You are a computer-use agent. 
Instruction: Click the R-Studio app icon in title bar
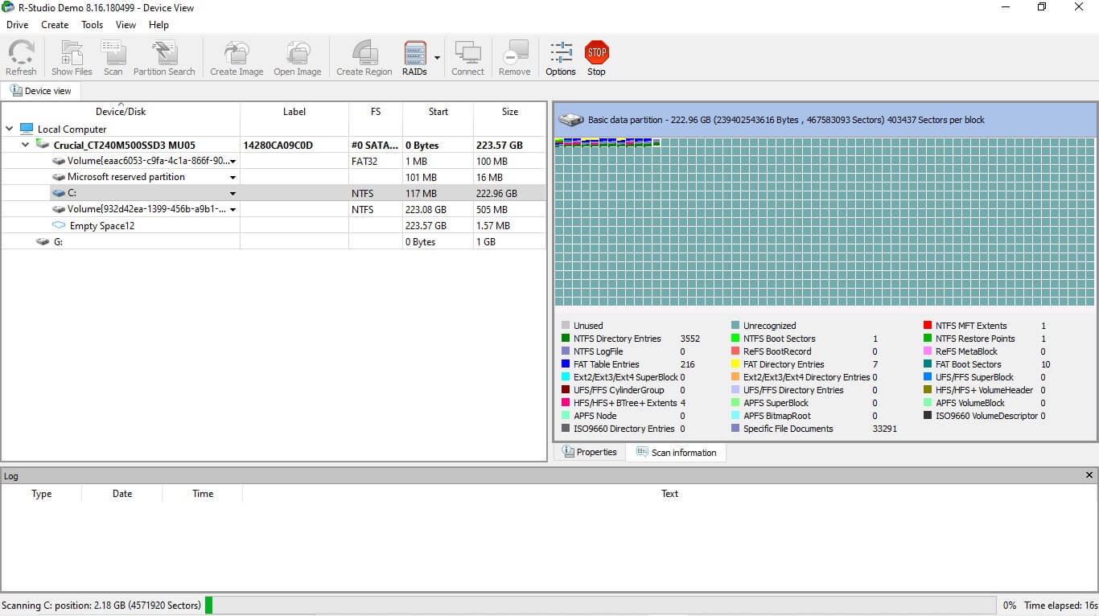point(8,7)
